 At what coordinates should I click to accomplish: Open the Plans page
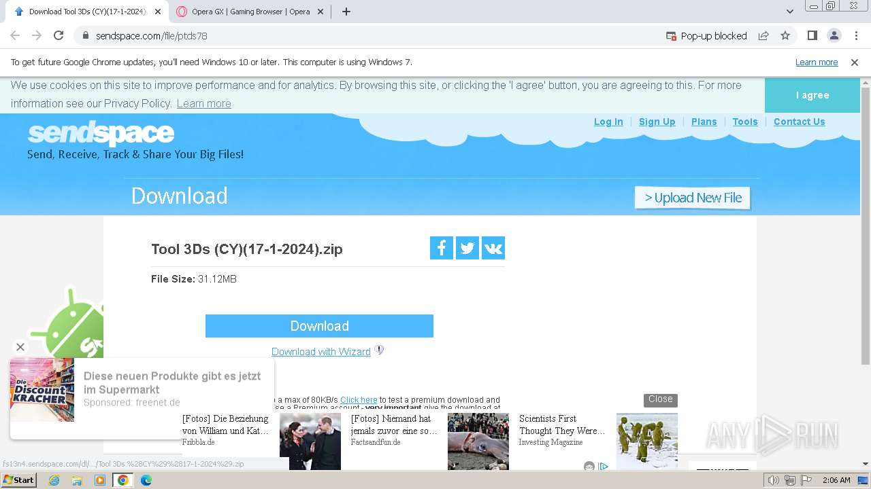tap(704, 122)
